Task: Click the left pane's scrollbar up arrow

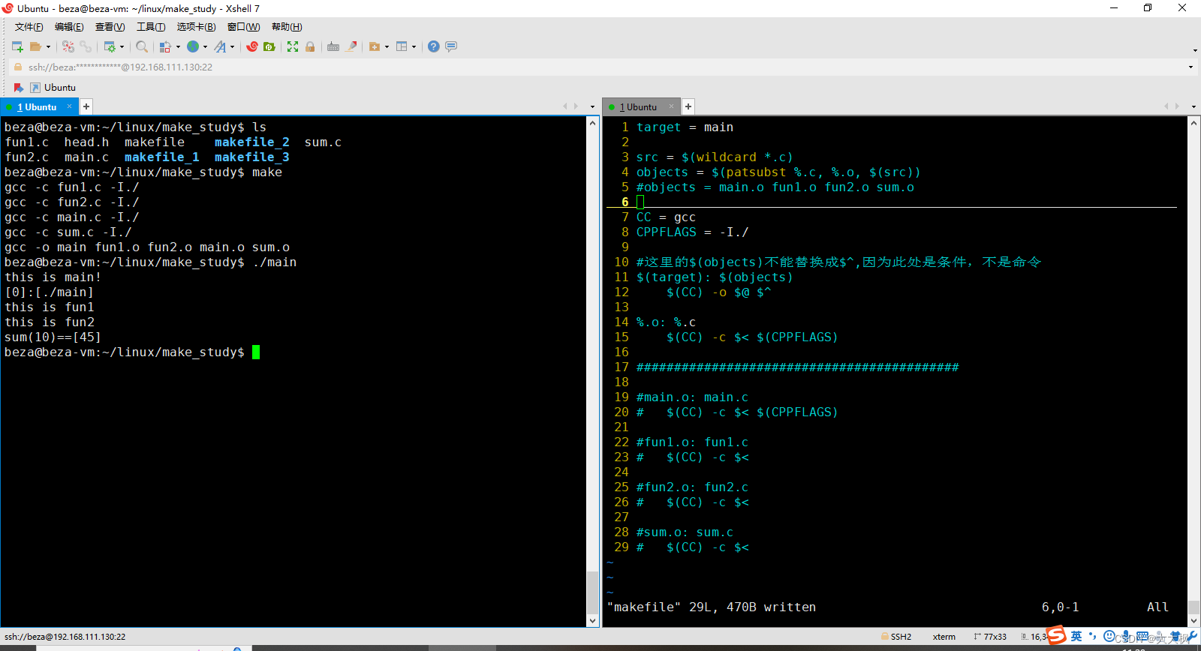Action: coord(592,123)
